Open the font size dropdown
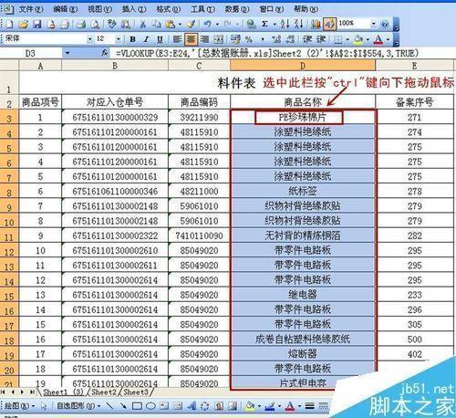456x418 pixels. click(x=119, y=39)
